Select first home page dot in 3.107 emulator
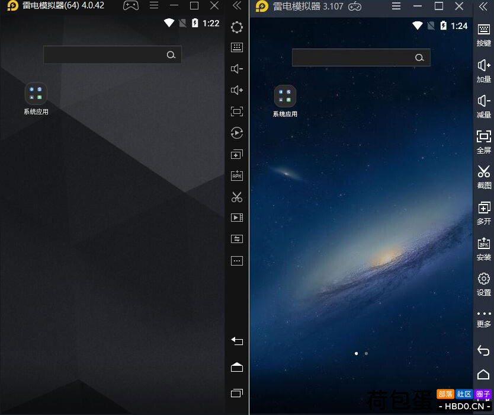This screenshot has width=494, height=415. pos(357,353)
